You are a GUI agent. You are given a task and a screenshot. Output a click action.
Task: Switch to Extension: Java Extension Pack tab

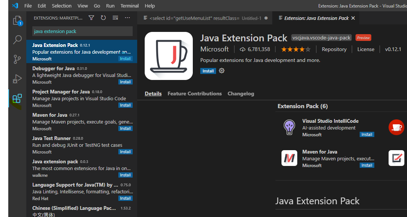[x=316, y=18]
